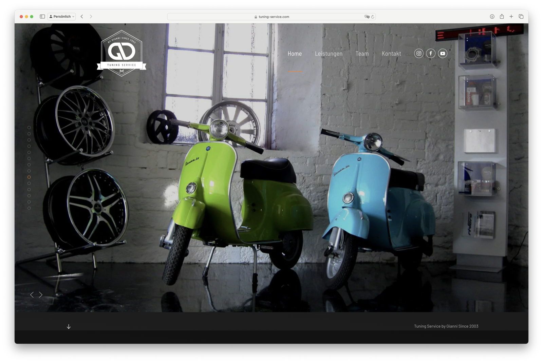Show tab overview in Safari

pos(521,16)
